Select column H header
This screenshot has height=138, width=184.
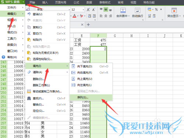click(131, 36)
